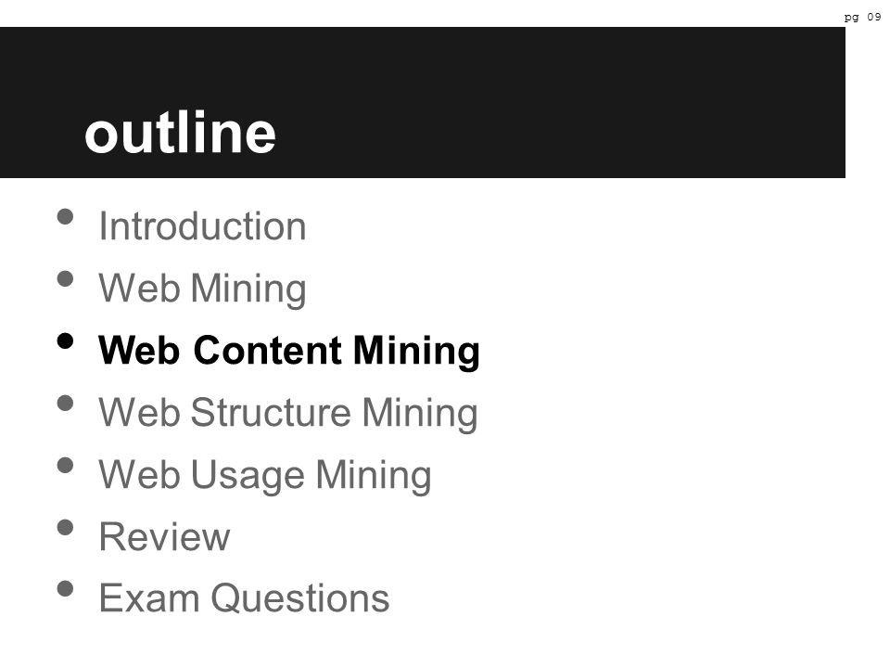The image size is (890, 668).
Task: Select the Web Structure Mining entry
Action: pos(287,412)
